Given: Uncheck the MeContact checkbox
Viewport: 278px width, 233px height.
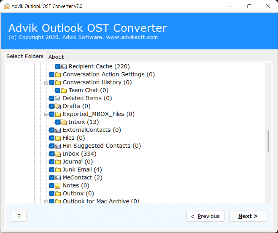Looking at the screenshot, I should 52,177.
